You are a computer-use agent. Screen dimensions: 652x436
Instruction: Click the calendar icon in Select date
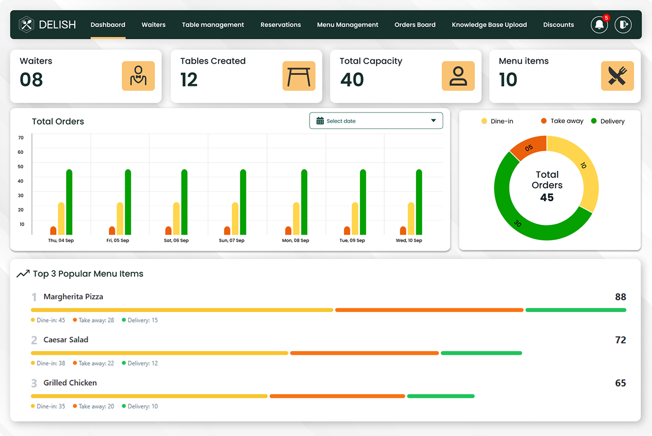[x=320, y=121]
